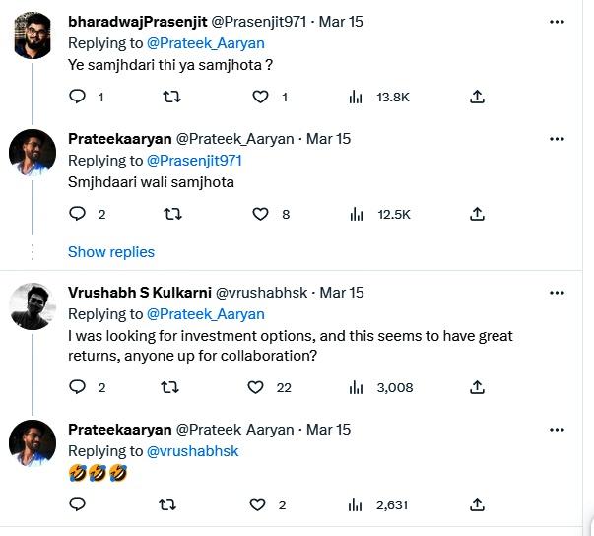
Task: Open more options on bharadwajPrasenjit's tweet
Action: click(x=558, y=21)
